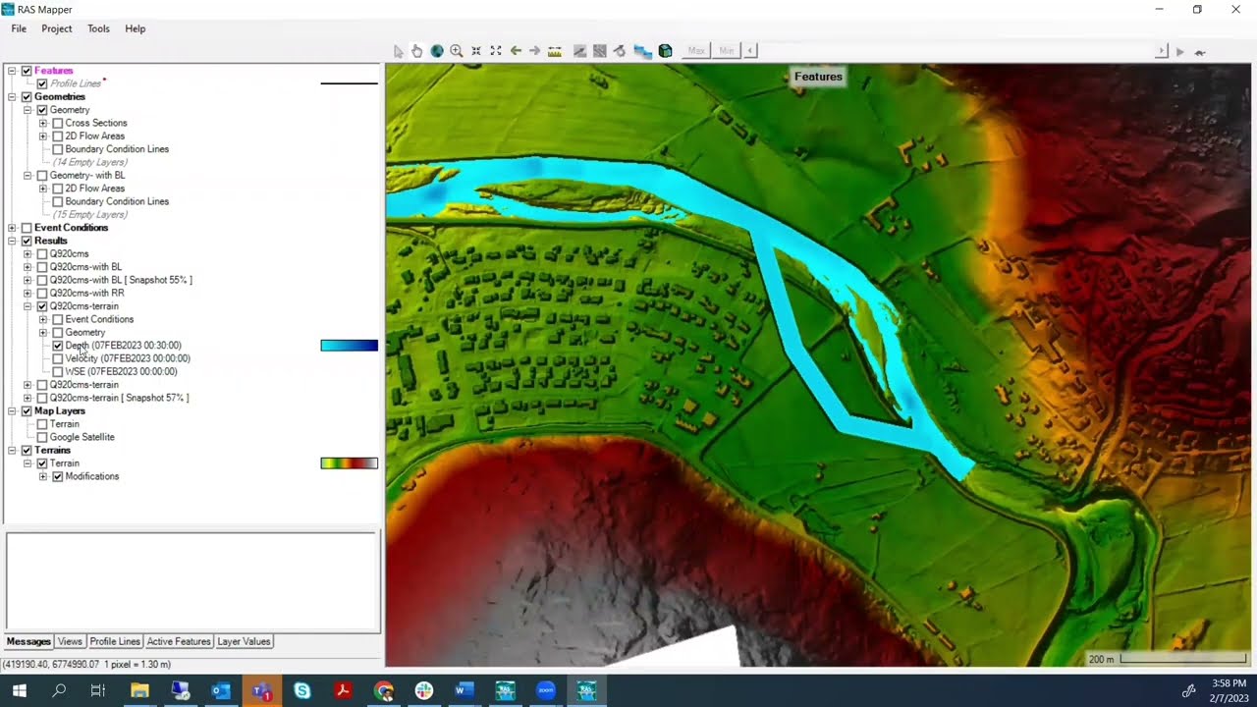The image size is (1257, 707).
Task: Switch to the Views tab
Action: click(70, 641)
